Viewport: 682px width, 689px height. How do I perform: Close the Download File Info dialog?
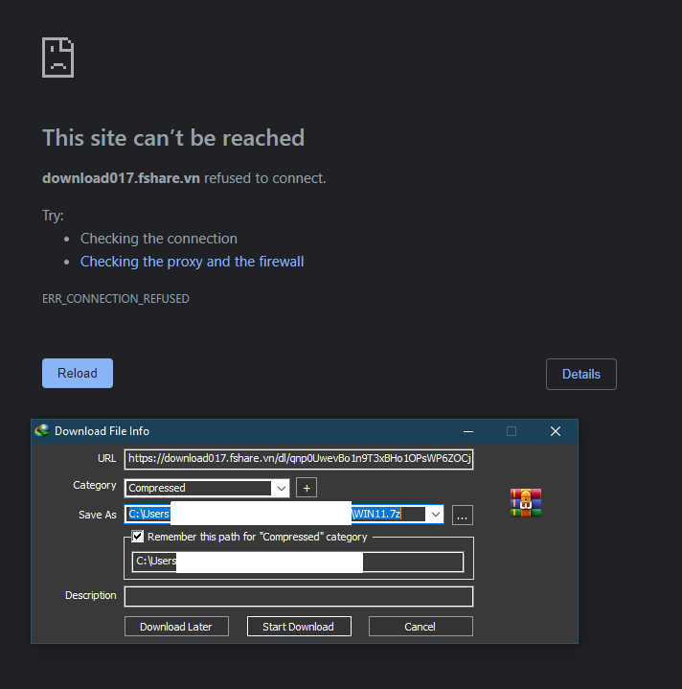pyautogui.click(x=556, y=431)
